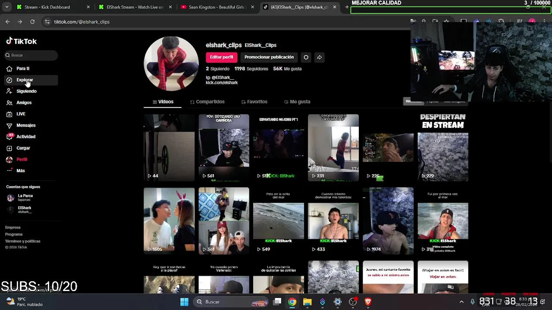Click the Windows taskbar Buscar search box
Viewport: 552px width, 310px height.
coord(232,302)
